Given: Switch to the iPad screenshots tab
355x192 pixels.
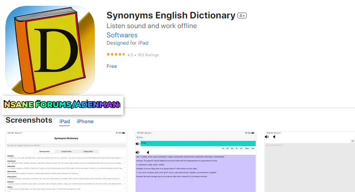Looking at the screenshot, I should tap(65, 121).
